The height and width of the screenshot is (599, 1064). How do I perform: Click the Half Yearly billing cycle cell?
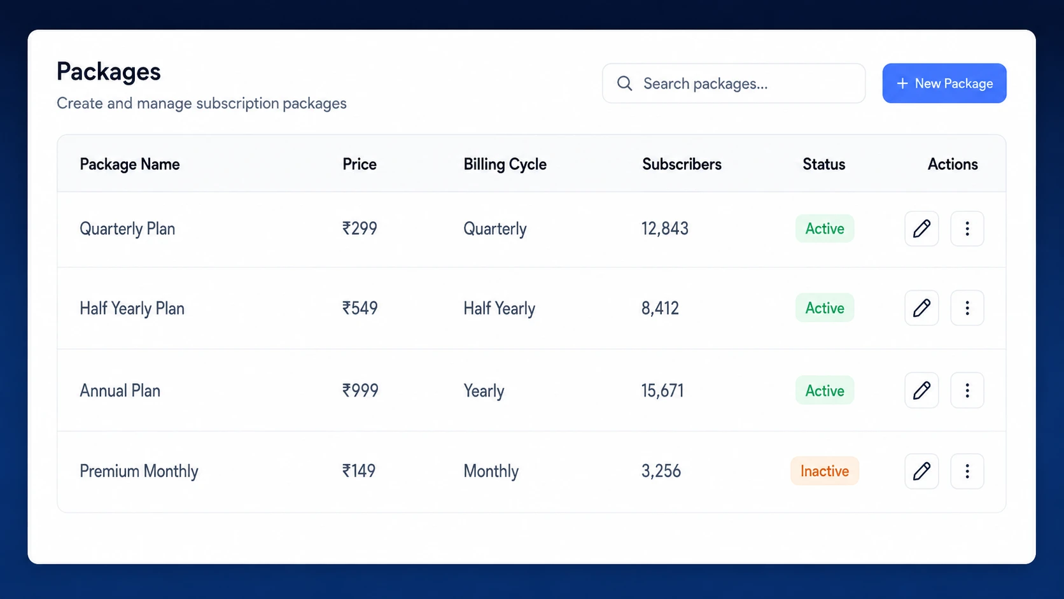pos(499,309)
